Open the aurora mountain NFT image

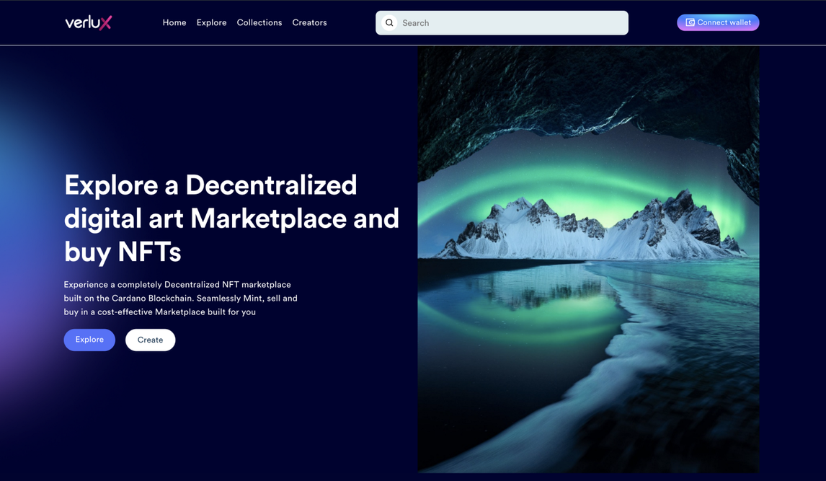(588, 259)
